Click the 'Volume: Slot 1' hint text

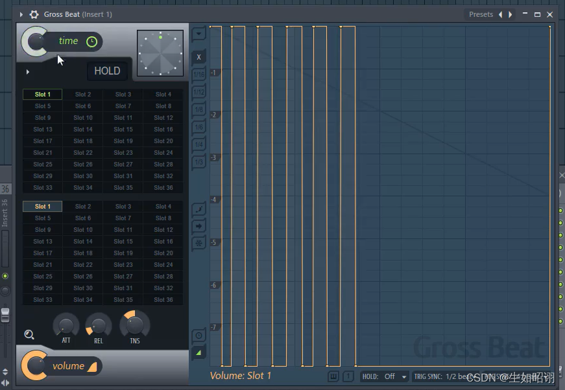[241, 376]
